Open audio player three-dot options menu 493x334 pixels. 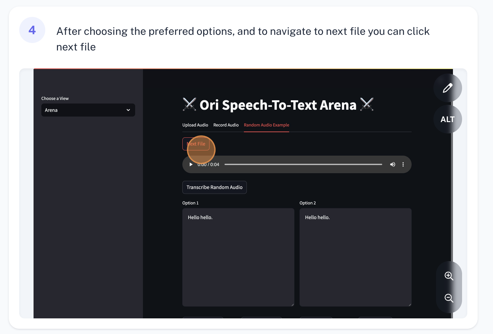pyautogui.click(x=403, y=164)
